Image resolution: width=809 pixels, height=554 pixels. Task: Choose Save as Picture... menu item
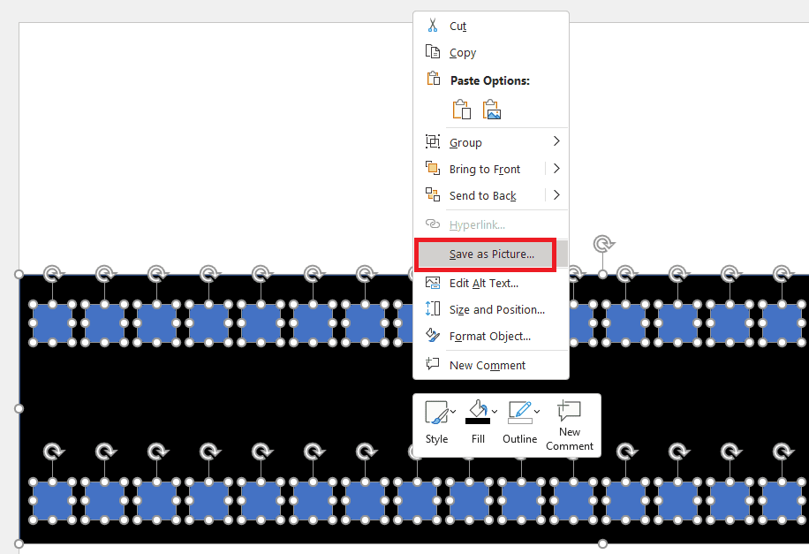click(x=491, y=254)
